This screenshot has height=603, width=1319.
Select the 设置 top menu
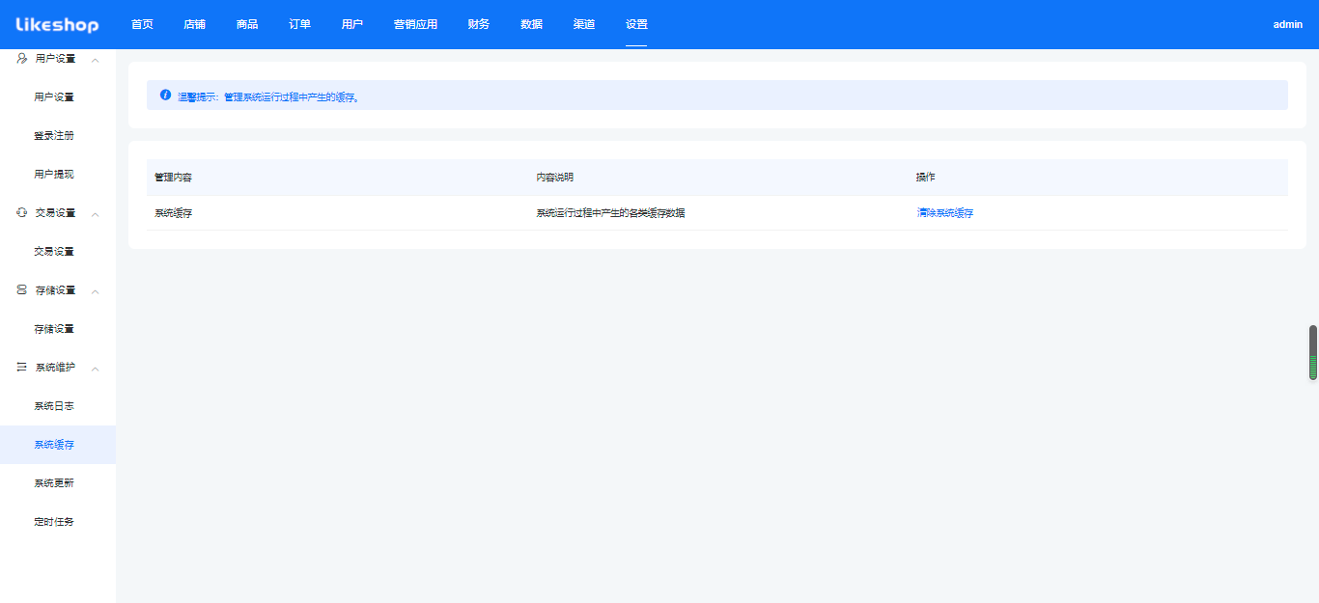pos(636,24)
